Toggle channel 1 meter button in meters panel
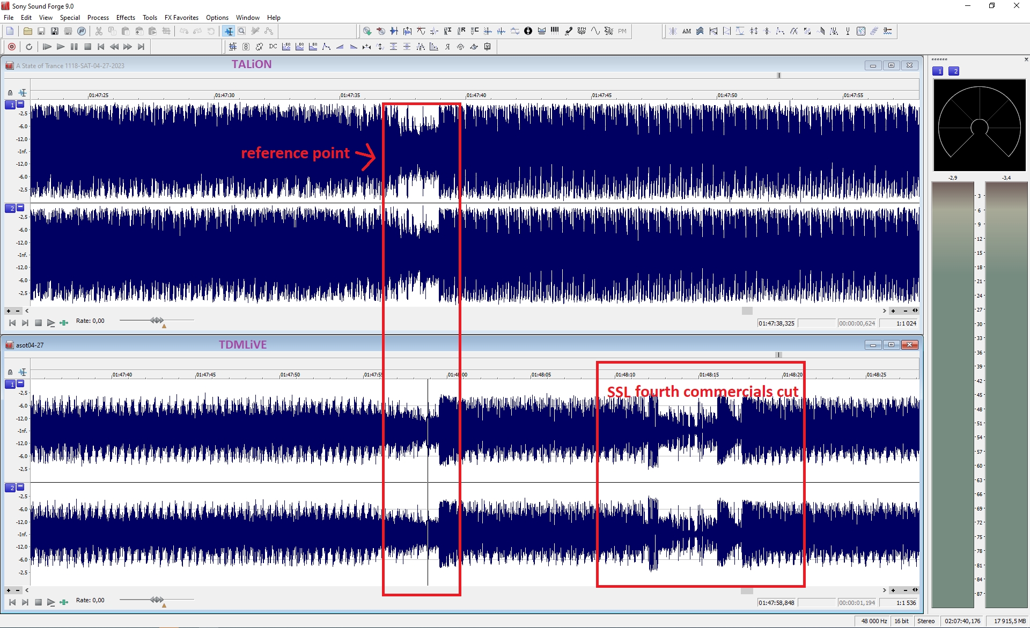The width and height of the screenshot is (1030, 628). click(x=938, y=71)
